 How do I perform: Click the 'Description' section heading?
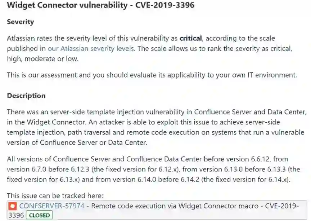(26, 96)
